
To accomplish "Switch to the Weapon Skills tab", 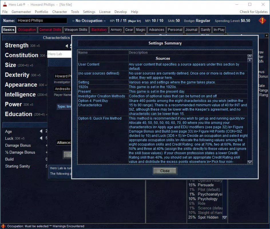I will [76, 30].
